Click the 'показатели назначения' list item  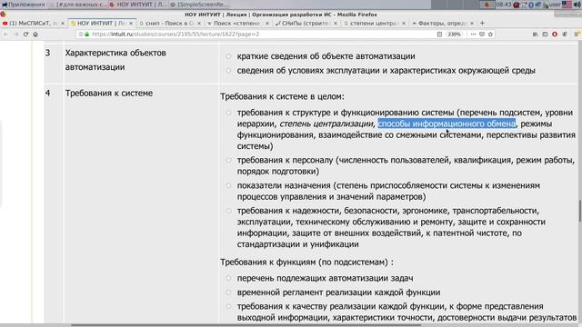point(388,191)
